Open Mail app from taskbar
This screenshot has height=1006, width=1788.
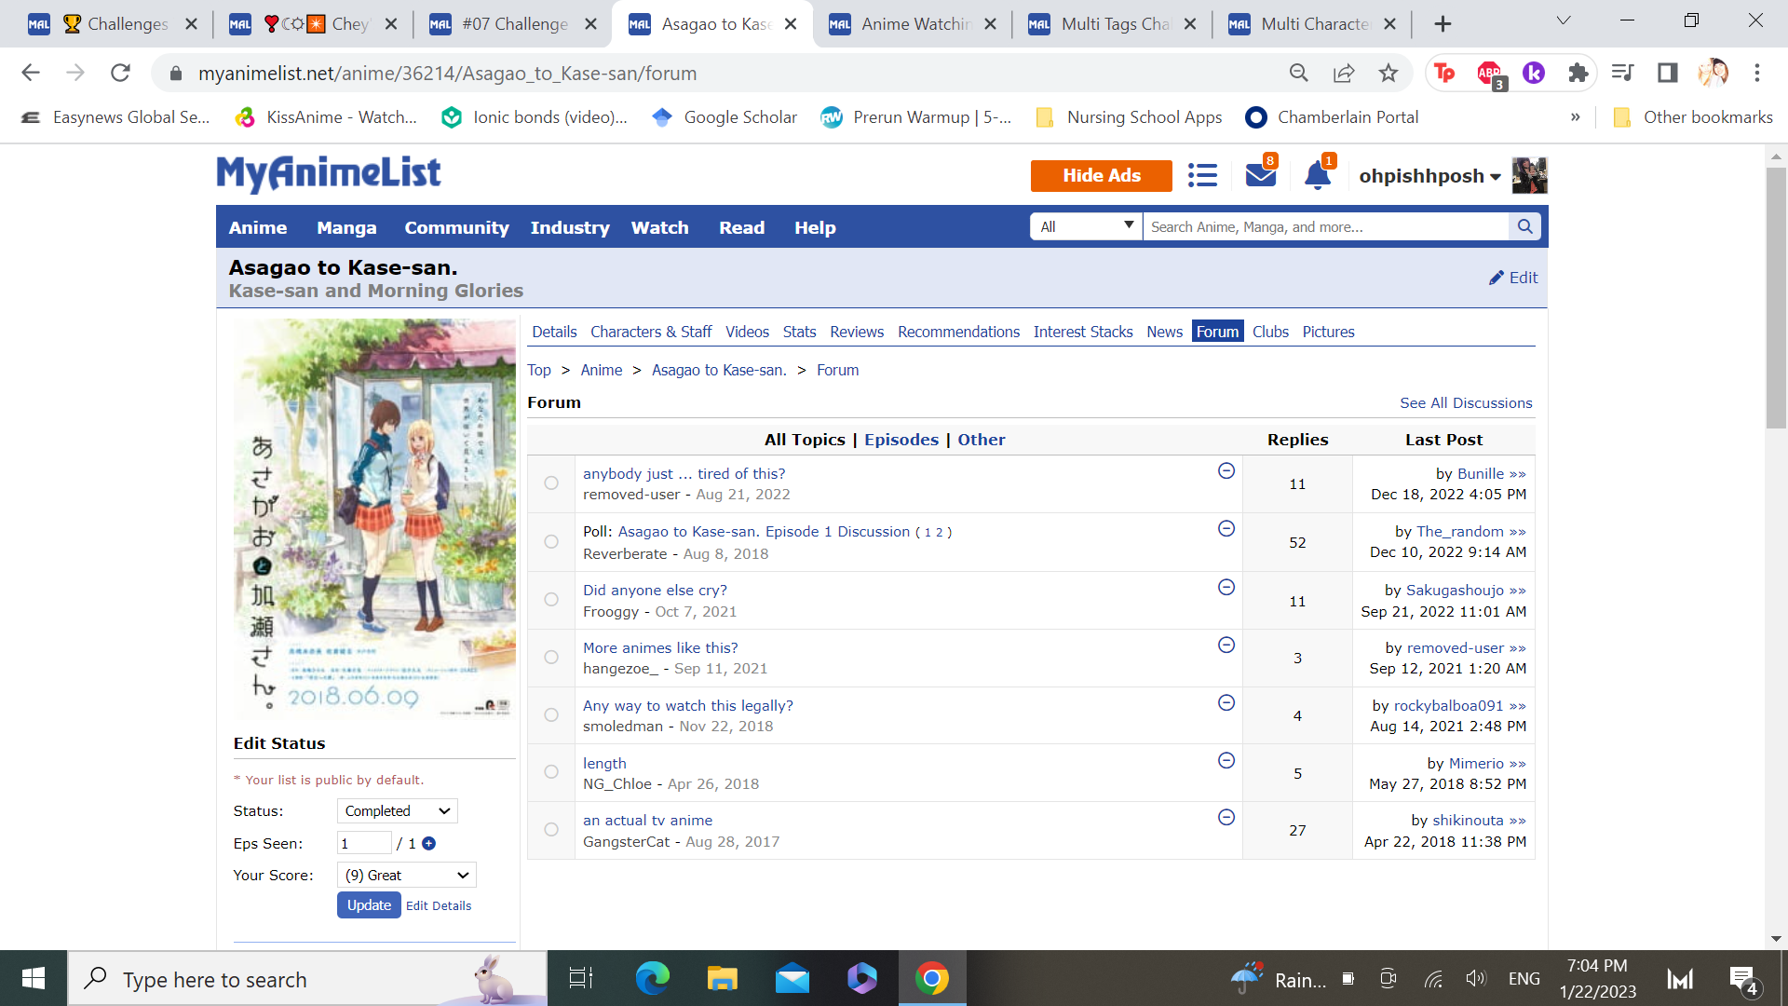coord(792,979)
